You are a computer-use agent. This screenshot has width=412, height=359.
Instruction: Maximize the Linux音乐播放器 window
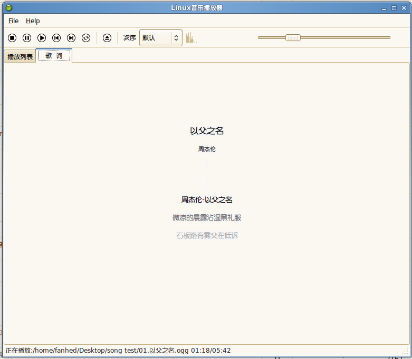coord(394,8)
